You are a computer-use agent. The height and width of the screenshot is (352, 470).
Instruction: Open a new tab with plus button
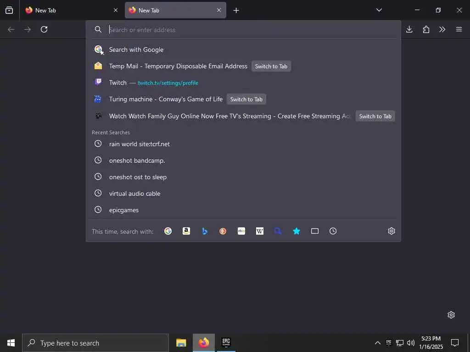coord(236,11)
